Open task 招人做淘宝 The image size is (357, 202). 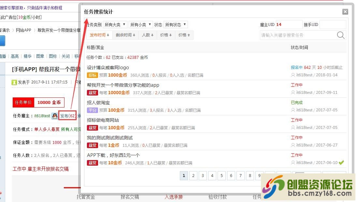[98, 103]
